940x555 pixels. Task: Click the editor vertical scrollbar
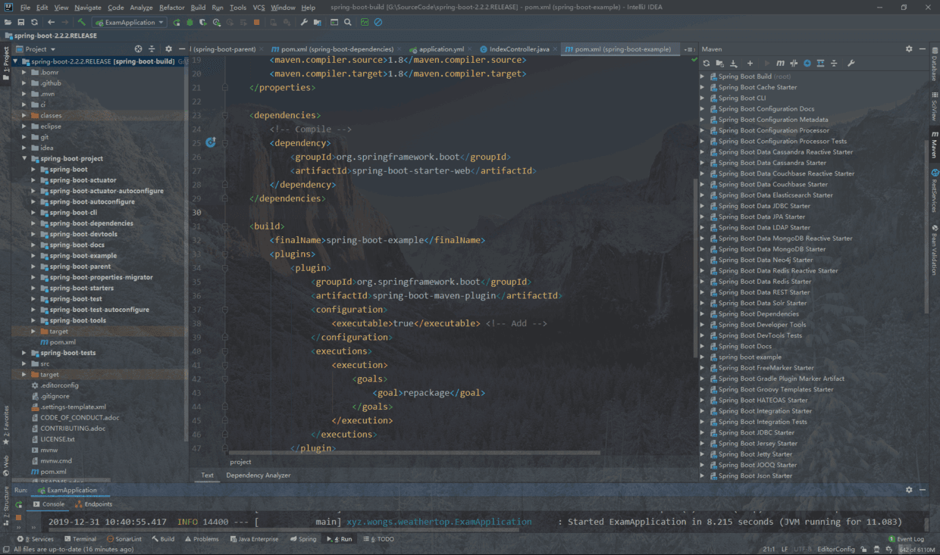(695, 268)
